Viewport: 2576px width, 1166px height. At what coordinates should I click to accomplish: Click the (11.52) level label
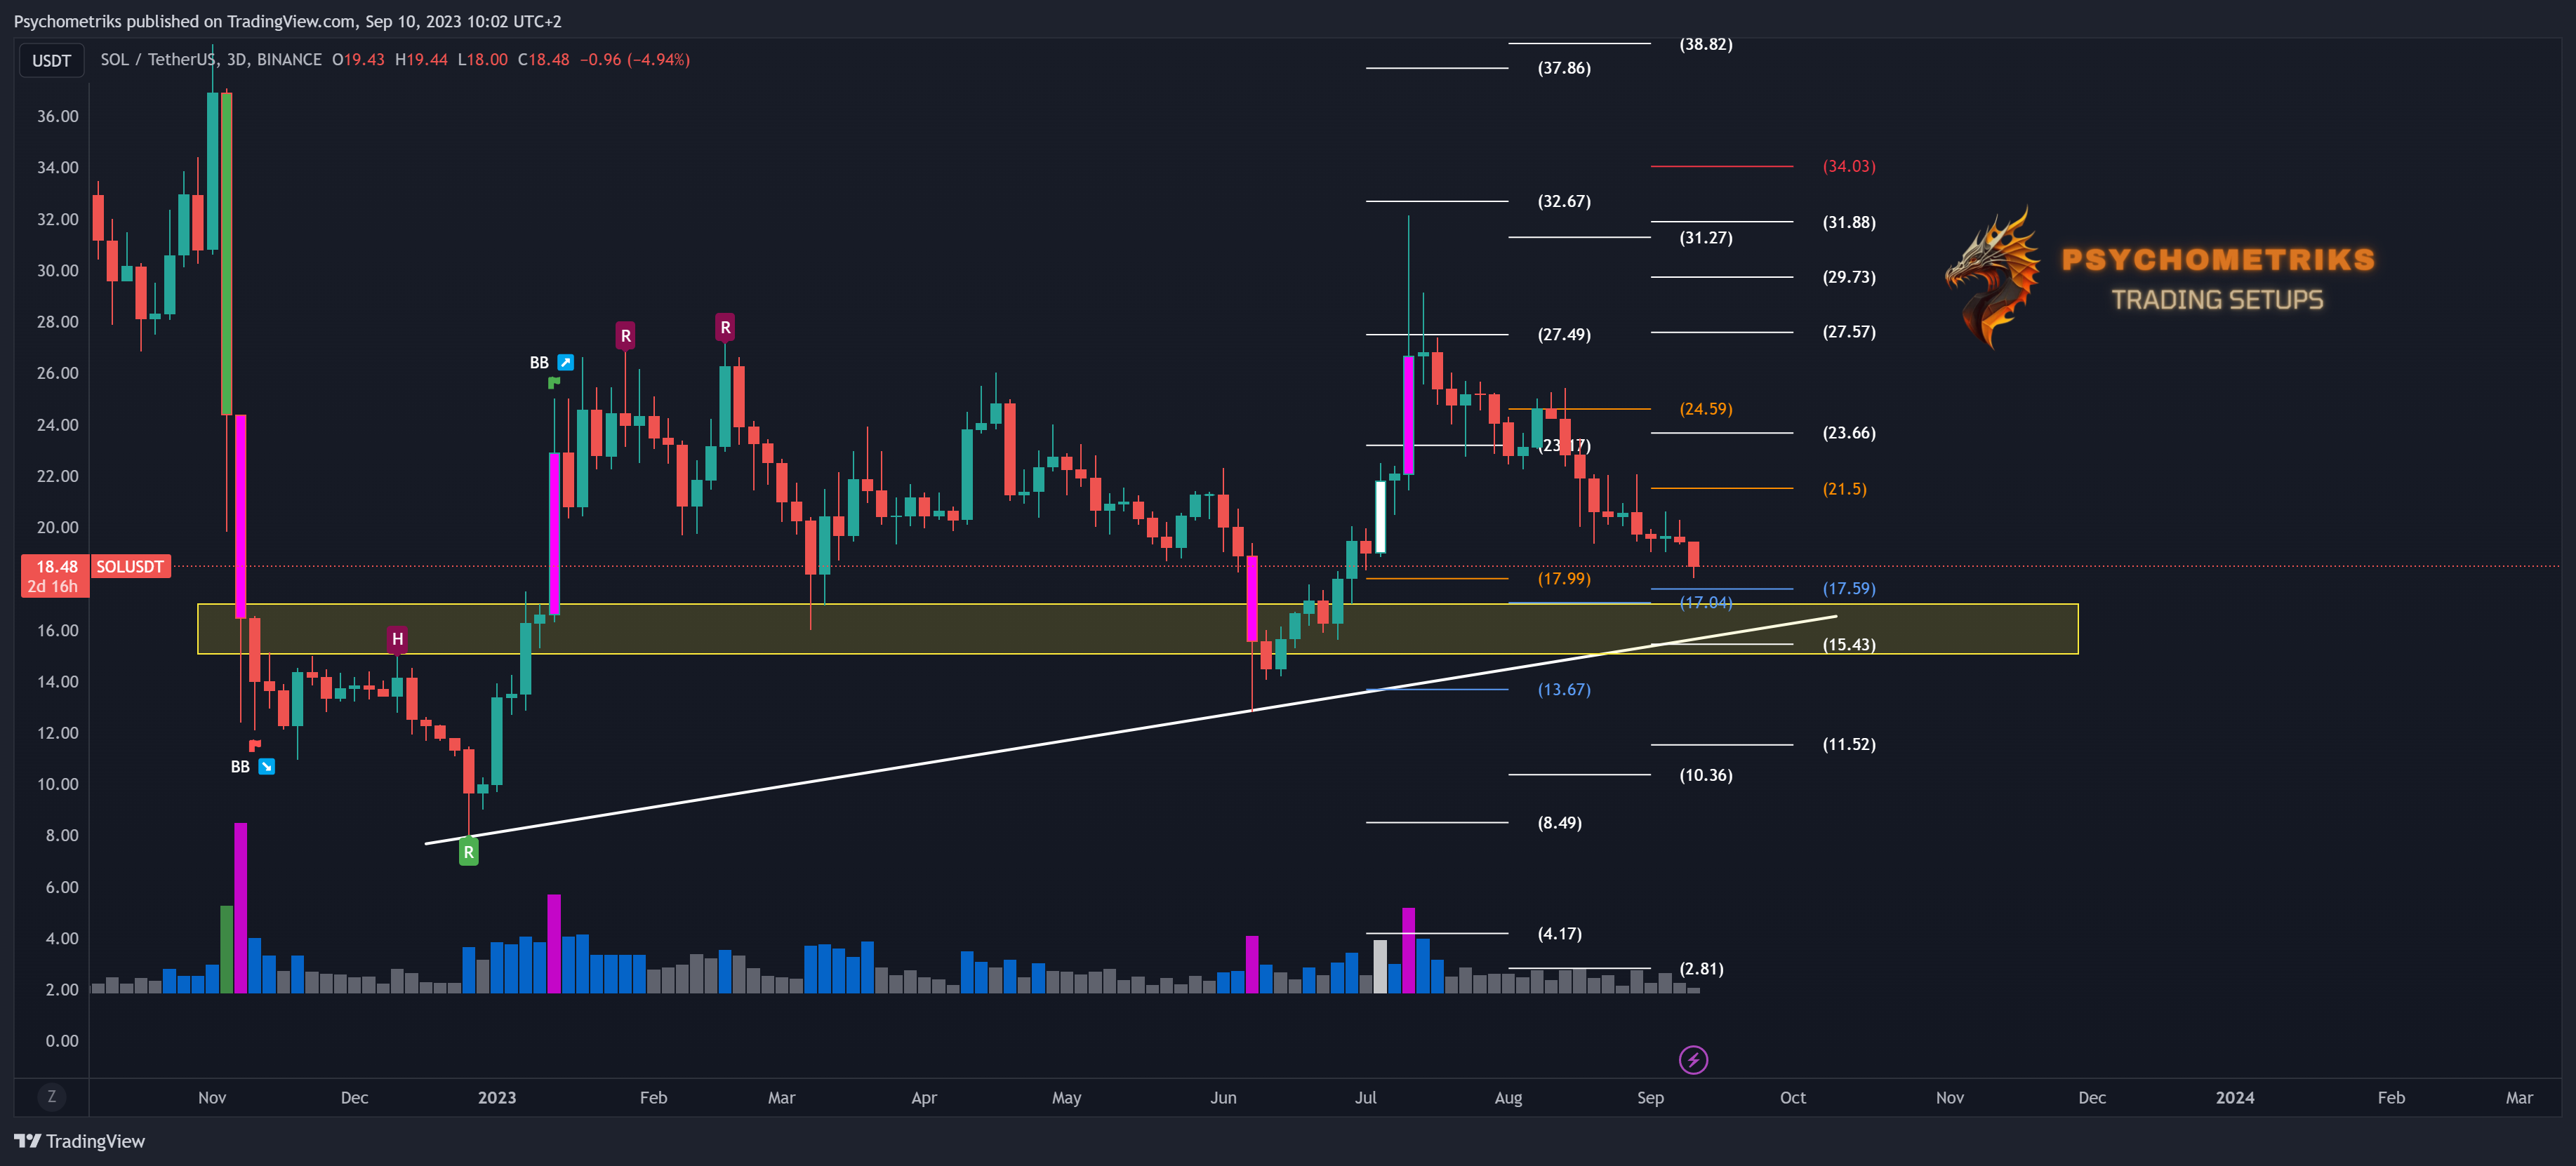(1848, 744)
